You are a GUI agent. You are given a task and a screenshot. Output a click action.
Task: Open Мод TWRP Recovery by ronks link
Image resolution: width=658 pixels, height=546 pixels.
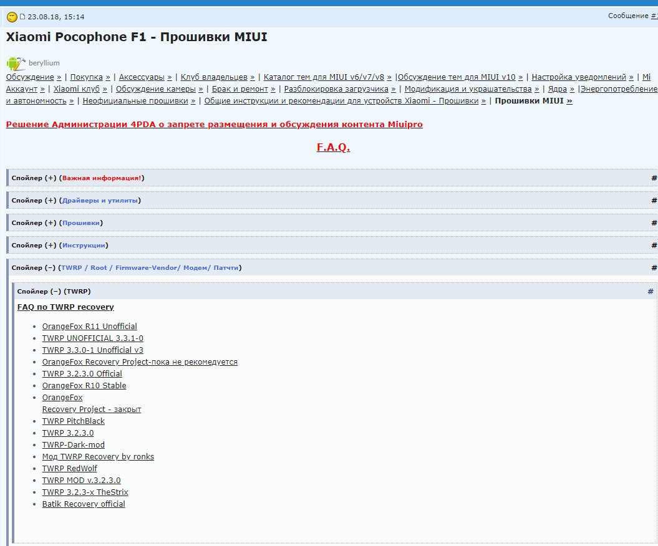(98, 457)
